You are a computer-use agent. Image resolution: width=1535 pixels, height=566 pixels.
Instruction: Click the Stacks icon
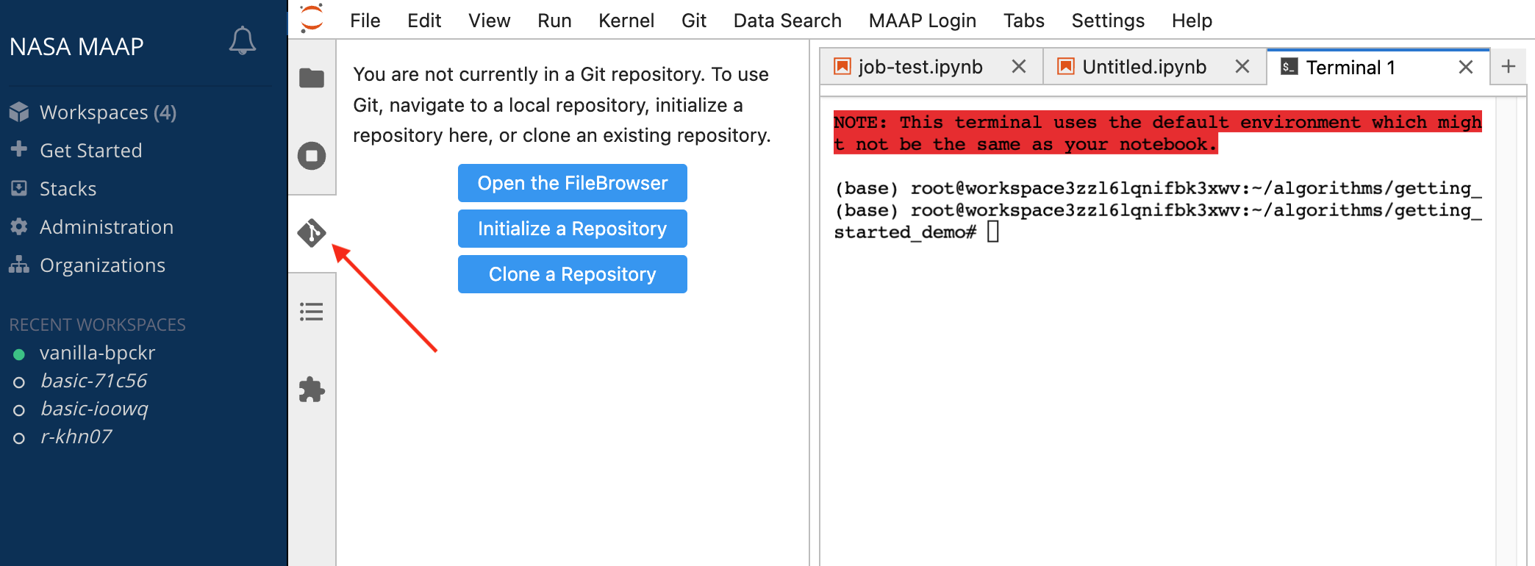[x=19, y=188]
